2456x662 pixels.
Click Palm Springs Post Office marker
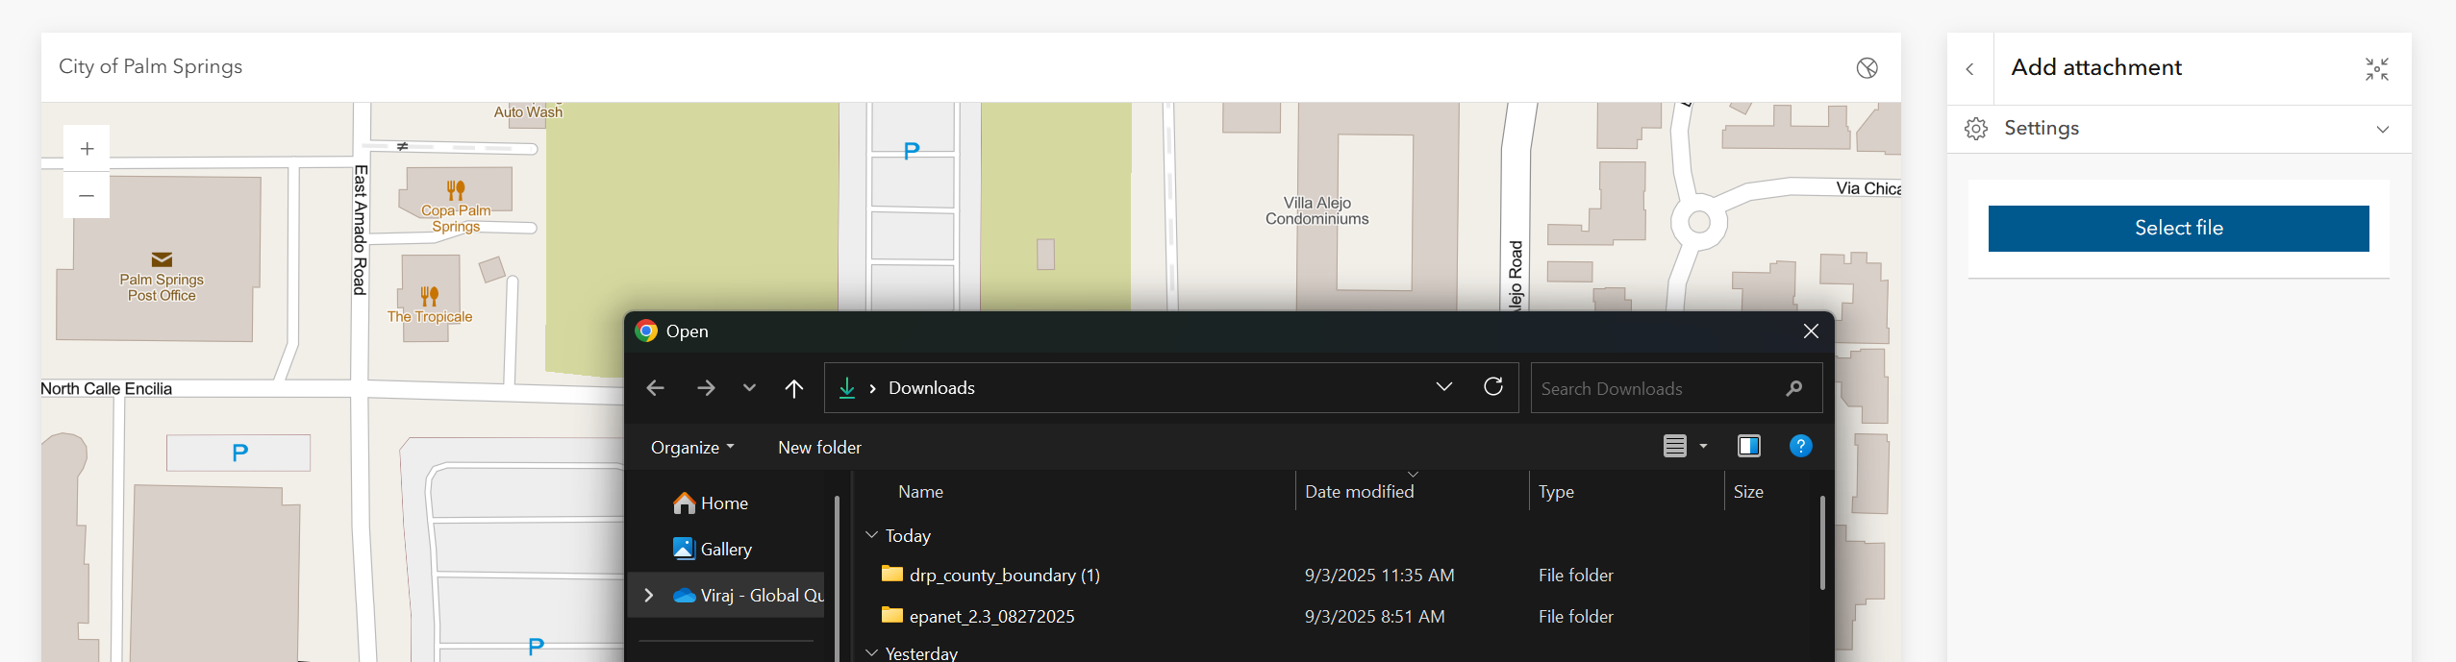pos(162,259)
